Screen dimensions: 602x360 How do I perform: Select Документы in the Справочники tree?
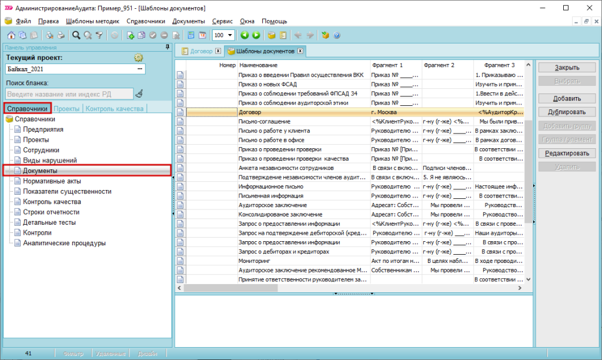click(x=40, y=171)
